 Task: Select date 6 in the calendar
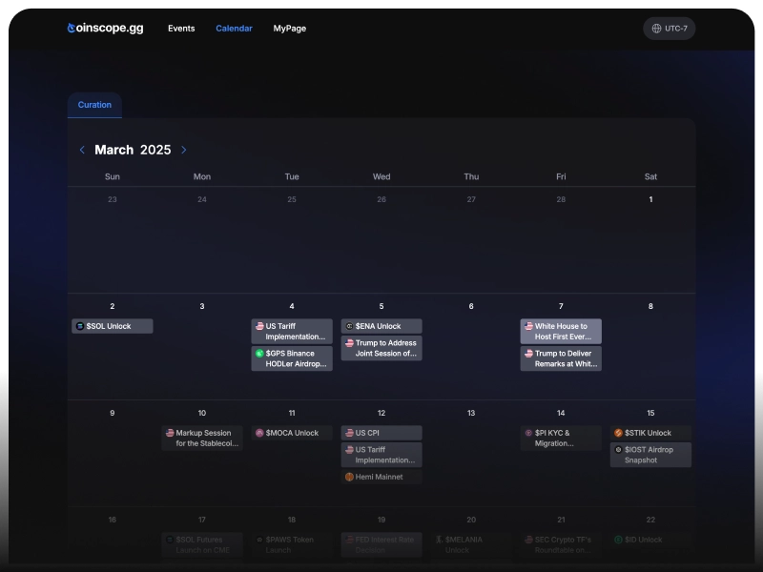pyautogui.click(x=471, y=306)
